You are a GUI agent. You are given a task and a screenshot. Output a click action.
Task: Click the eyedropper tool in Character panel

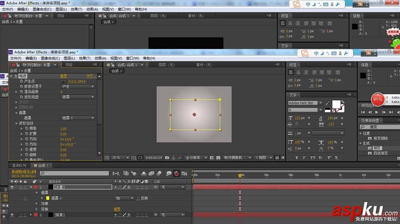[x=327, y=103]
